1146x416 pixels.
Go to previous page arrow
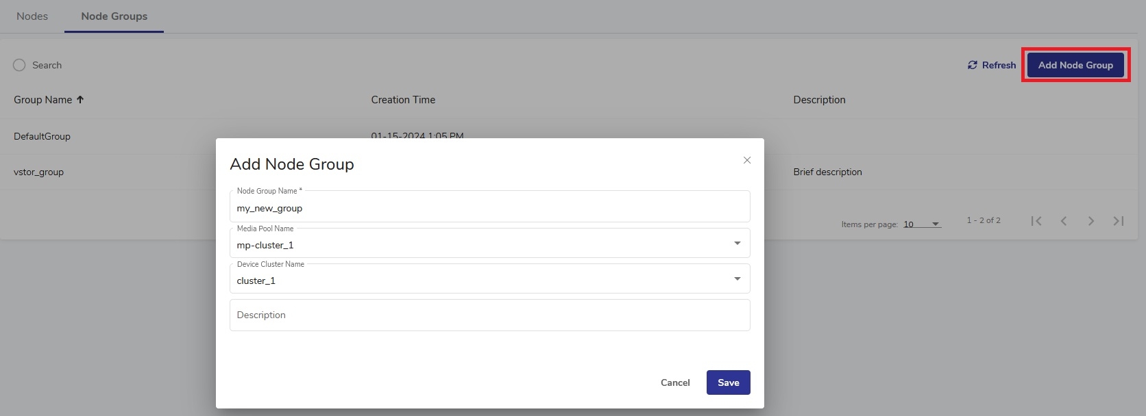(x=1064, y=221)
